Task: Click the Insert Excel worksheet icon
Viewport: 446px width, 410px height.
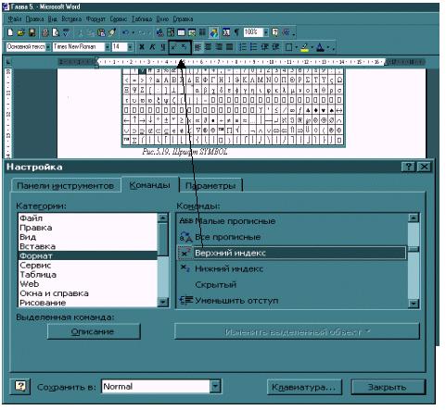Action: coord(192,32)
